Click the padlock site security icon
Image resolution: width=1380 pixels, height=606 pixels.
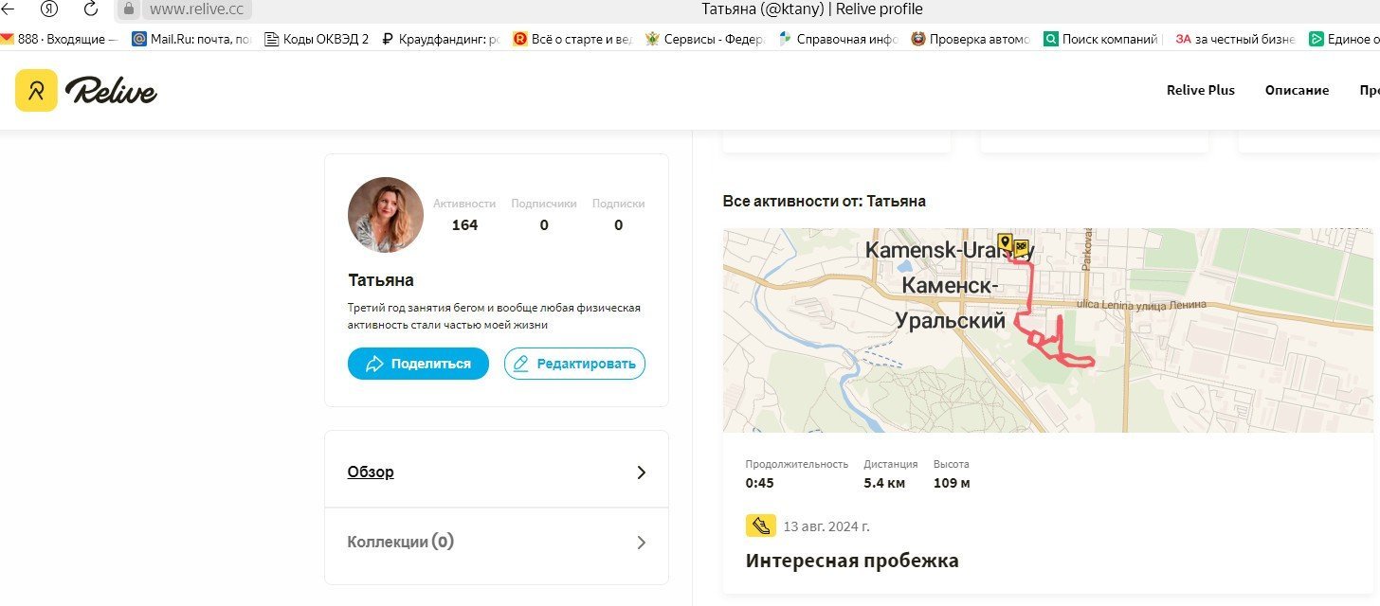(x=129, y=9)
